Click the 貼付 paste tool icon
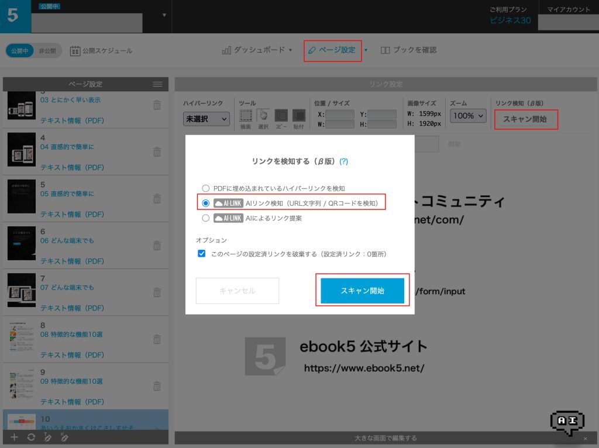Image resolution: width=599 pixels, height=448 pixels. click(x=298, y=115)
